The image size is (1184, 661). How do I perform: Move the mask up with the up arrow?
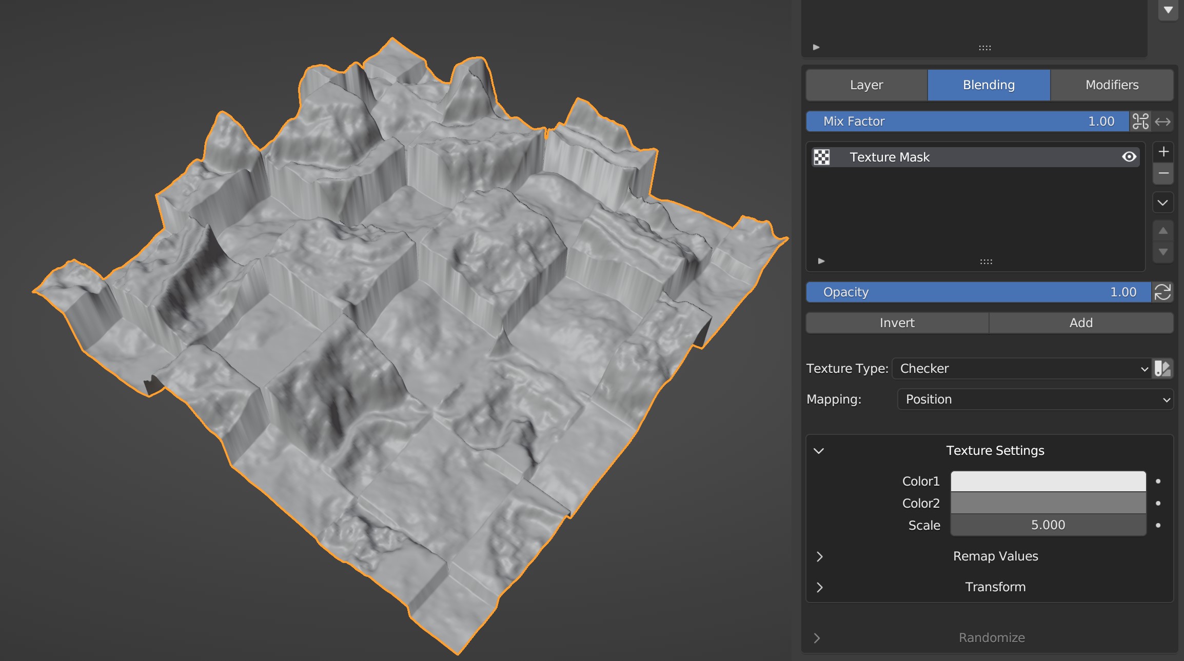click(1163, 231)
